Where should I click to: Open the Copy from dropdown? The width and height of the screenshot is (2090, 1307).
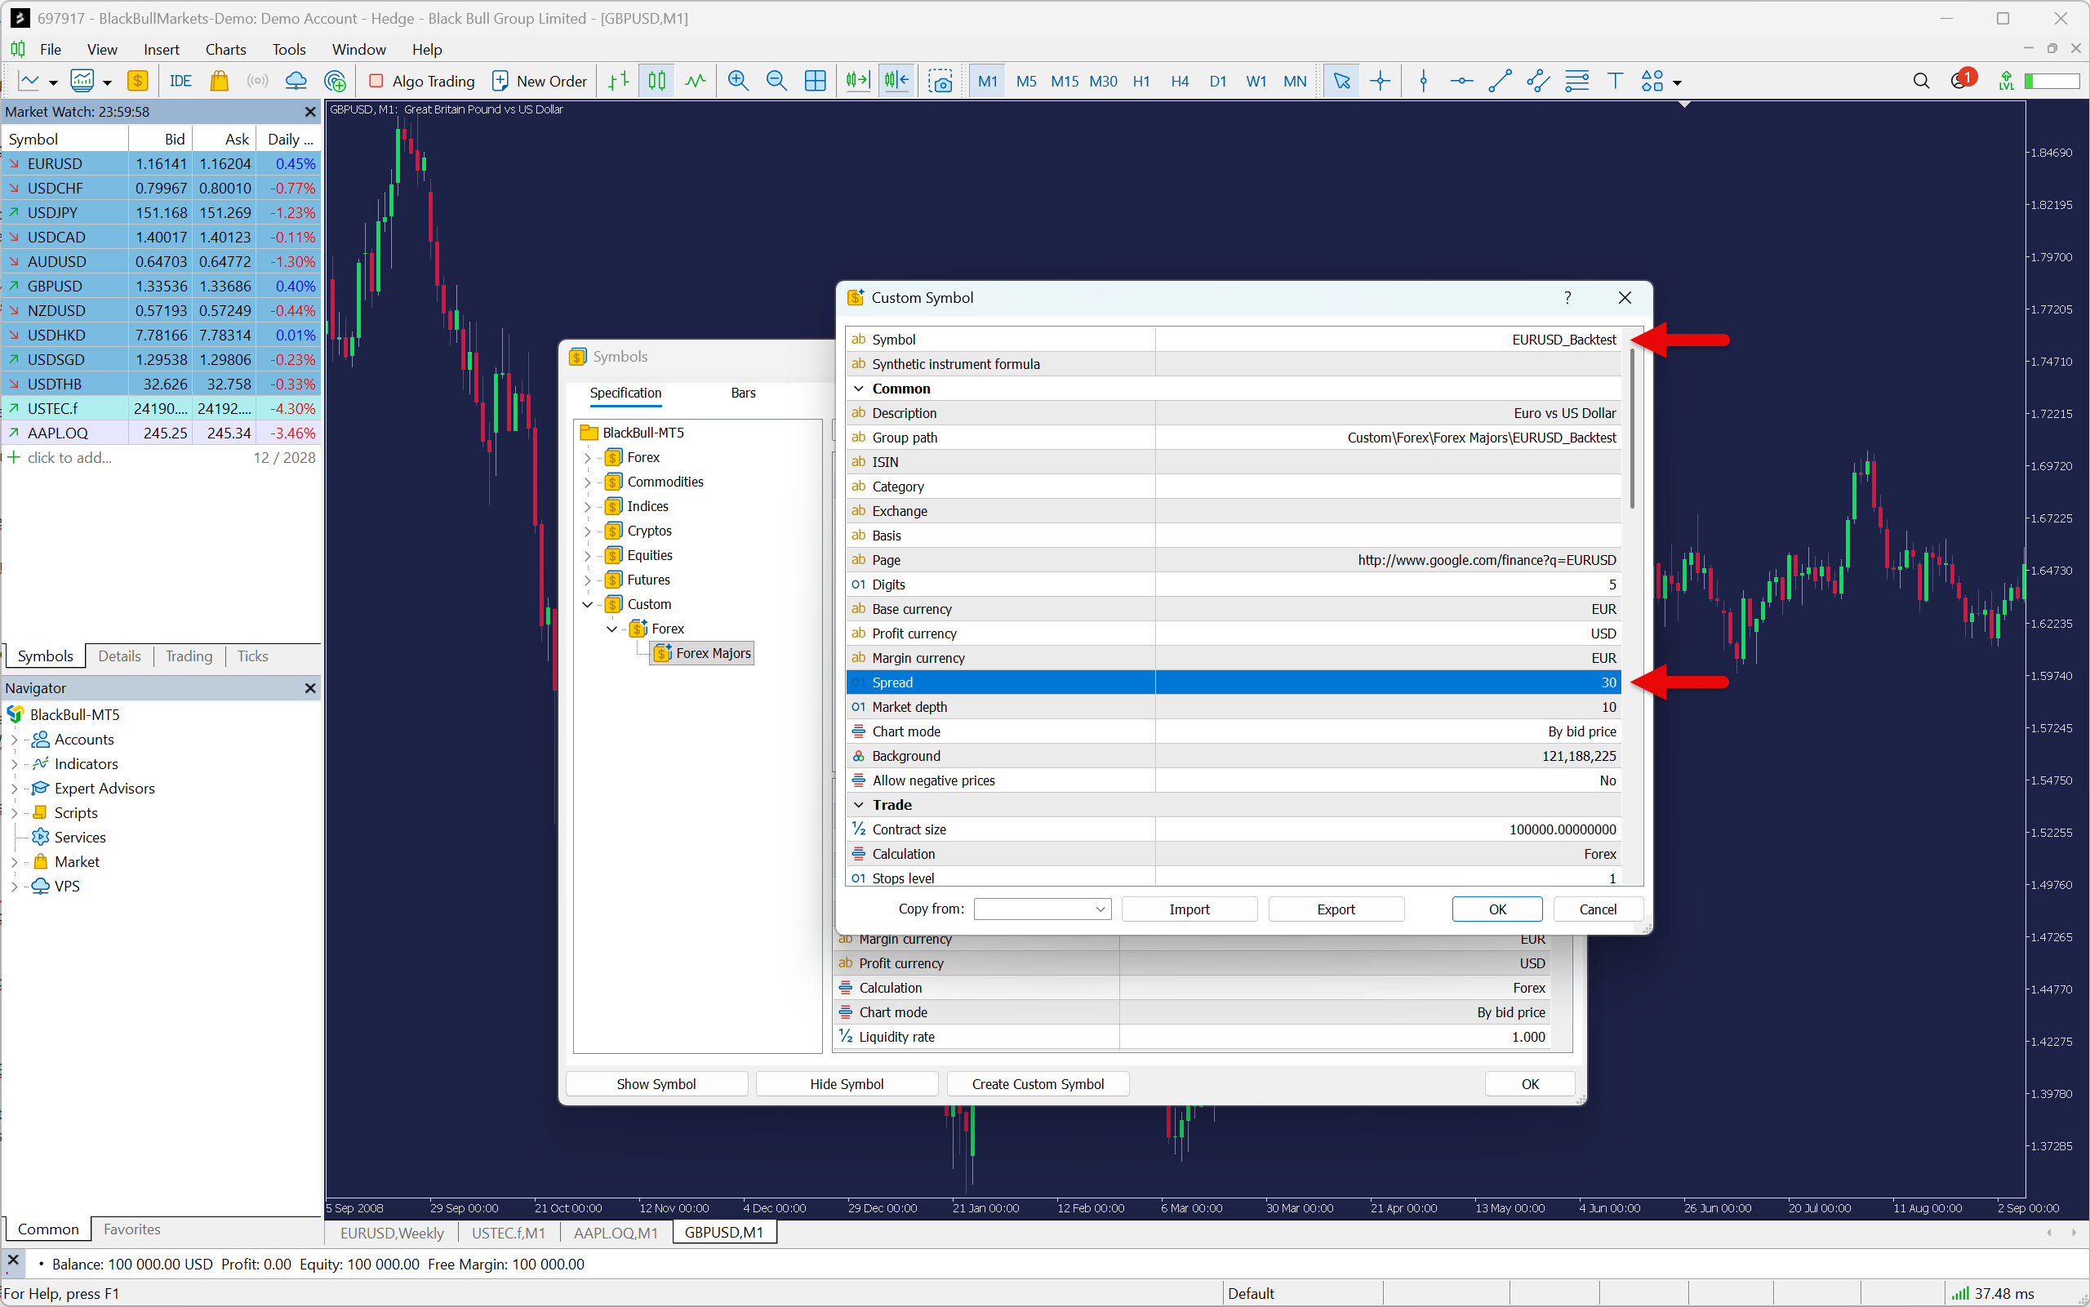(x=1043, y=909)
